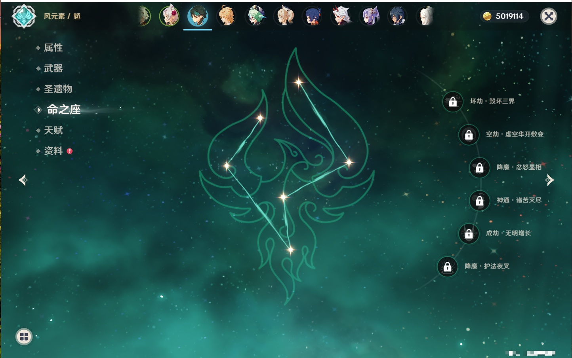Select Noelle's avatar with the red rose

click(x=169, y=16)
